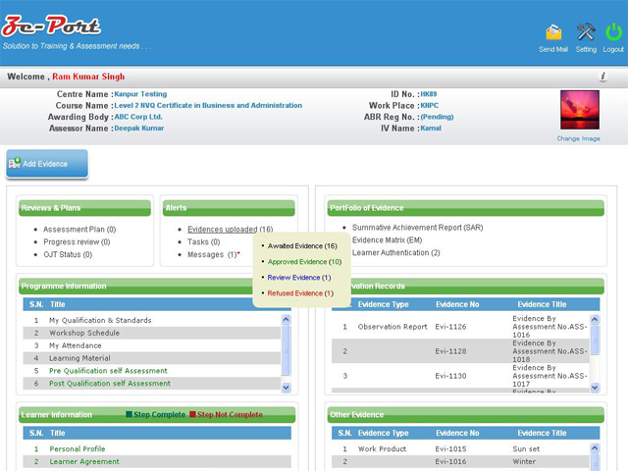Click the green Step Complete legend square
The height and width of the screenshot is (471, 628).
coord(129,414)
